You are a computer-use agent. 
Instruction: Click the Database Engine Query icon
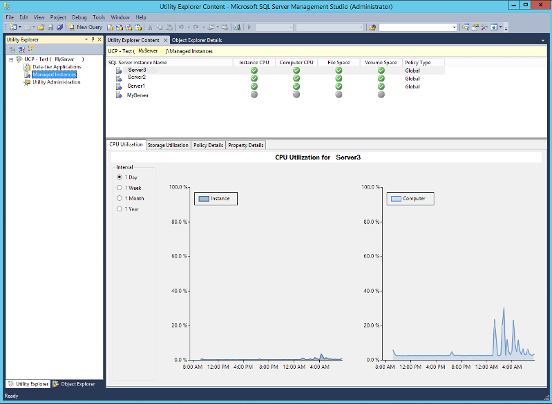click(x=110, y=27)
